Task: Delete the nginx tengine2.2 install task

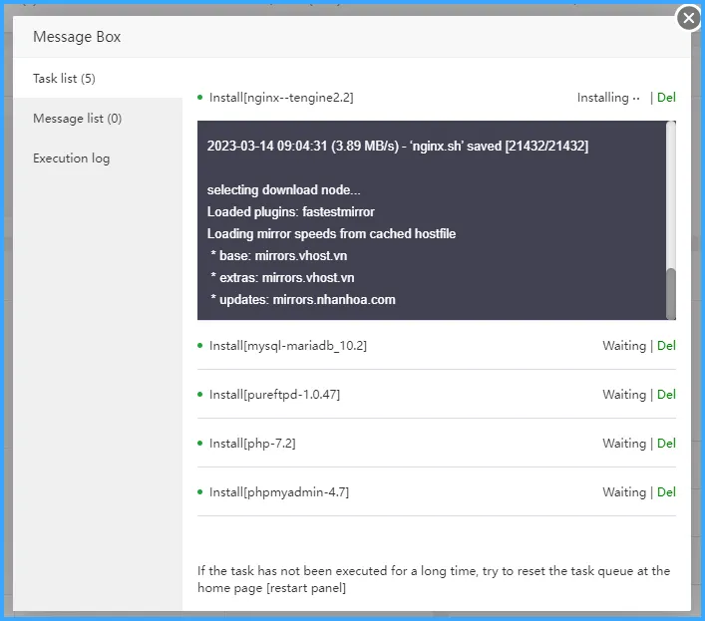Action: coord(666,98)
